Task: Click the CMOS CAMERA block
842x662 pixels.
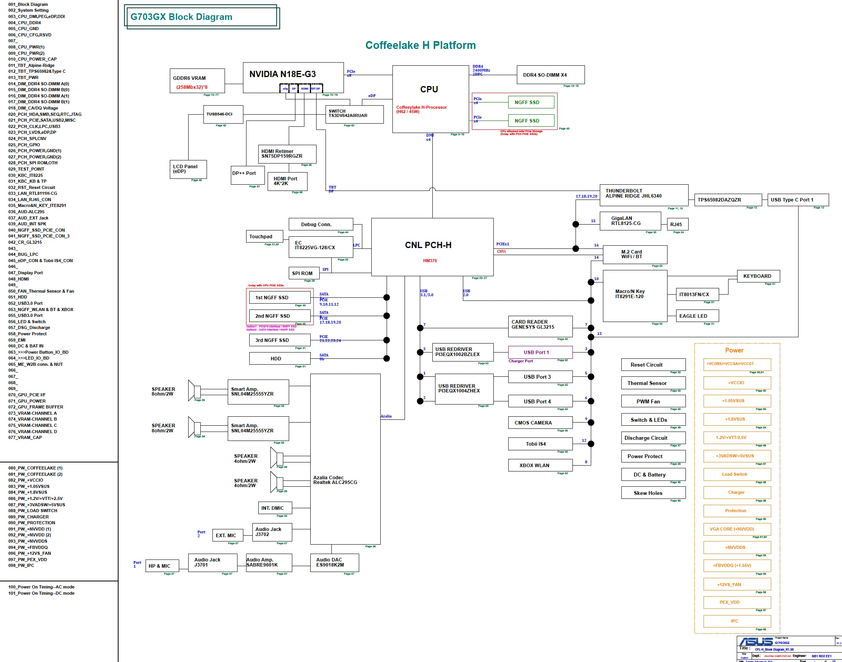Action: point(540,423)
